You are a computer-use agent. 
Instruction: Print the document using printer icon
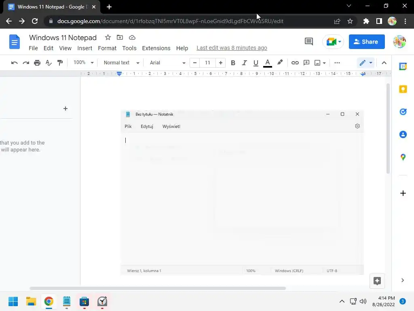[37, 63]
